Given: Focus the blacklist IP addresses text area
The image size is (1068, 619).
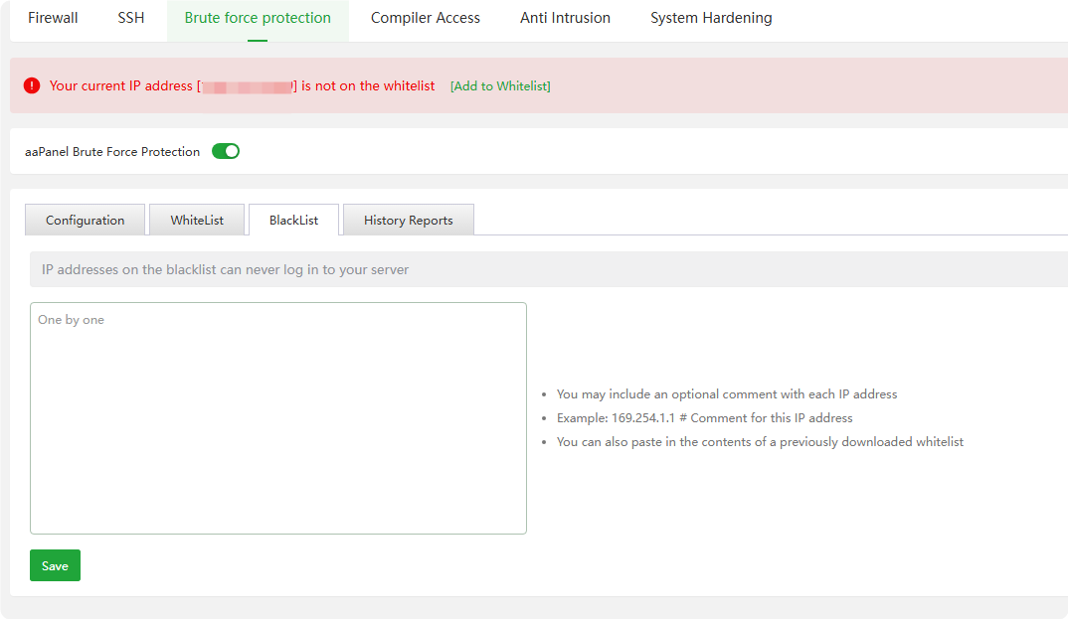Looking at the screenshot, I should coord(278,418).
